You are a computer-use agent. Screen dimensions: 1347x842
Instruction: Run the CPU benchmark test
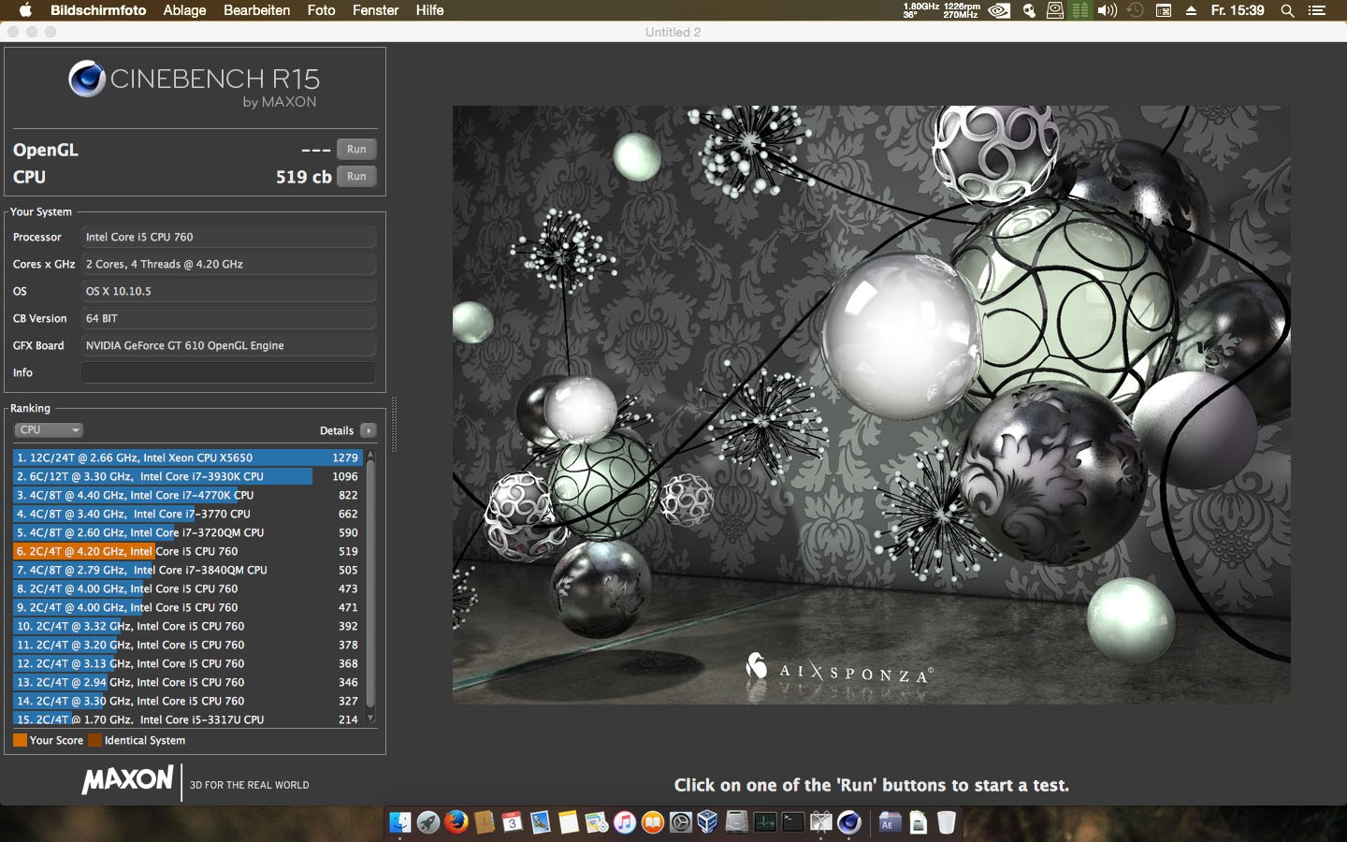tap(356, 177)
